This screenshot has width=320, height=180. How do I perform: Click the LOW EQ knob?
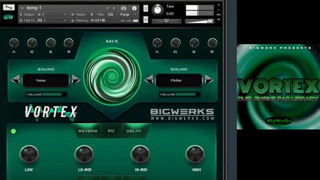tap(29, 154)
